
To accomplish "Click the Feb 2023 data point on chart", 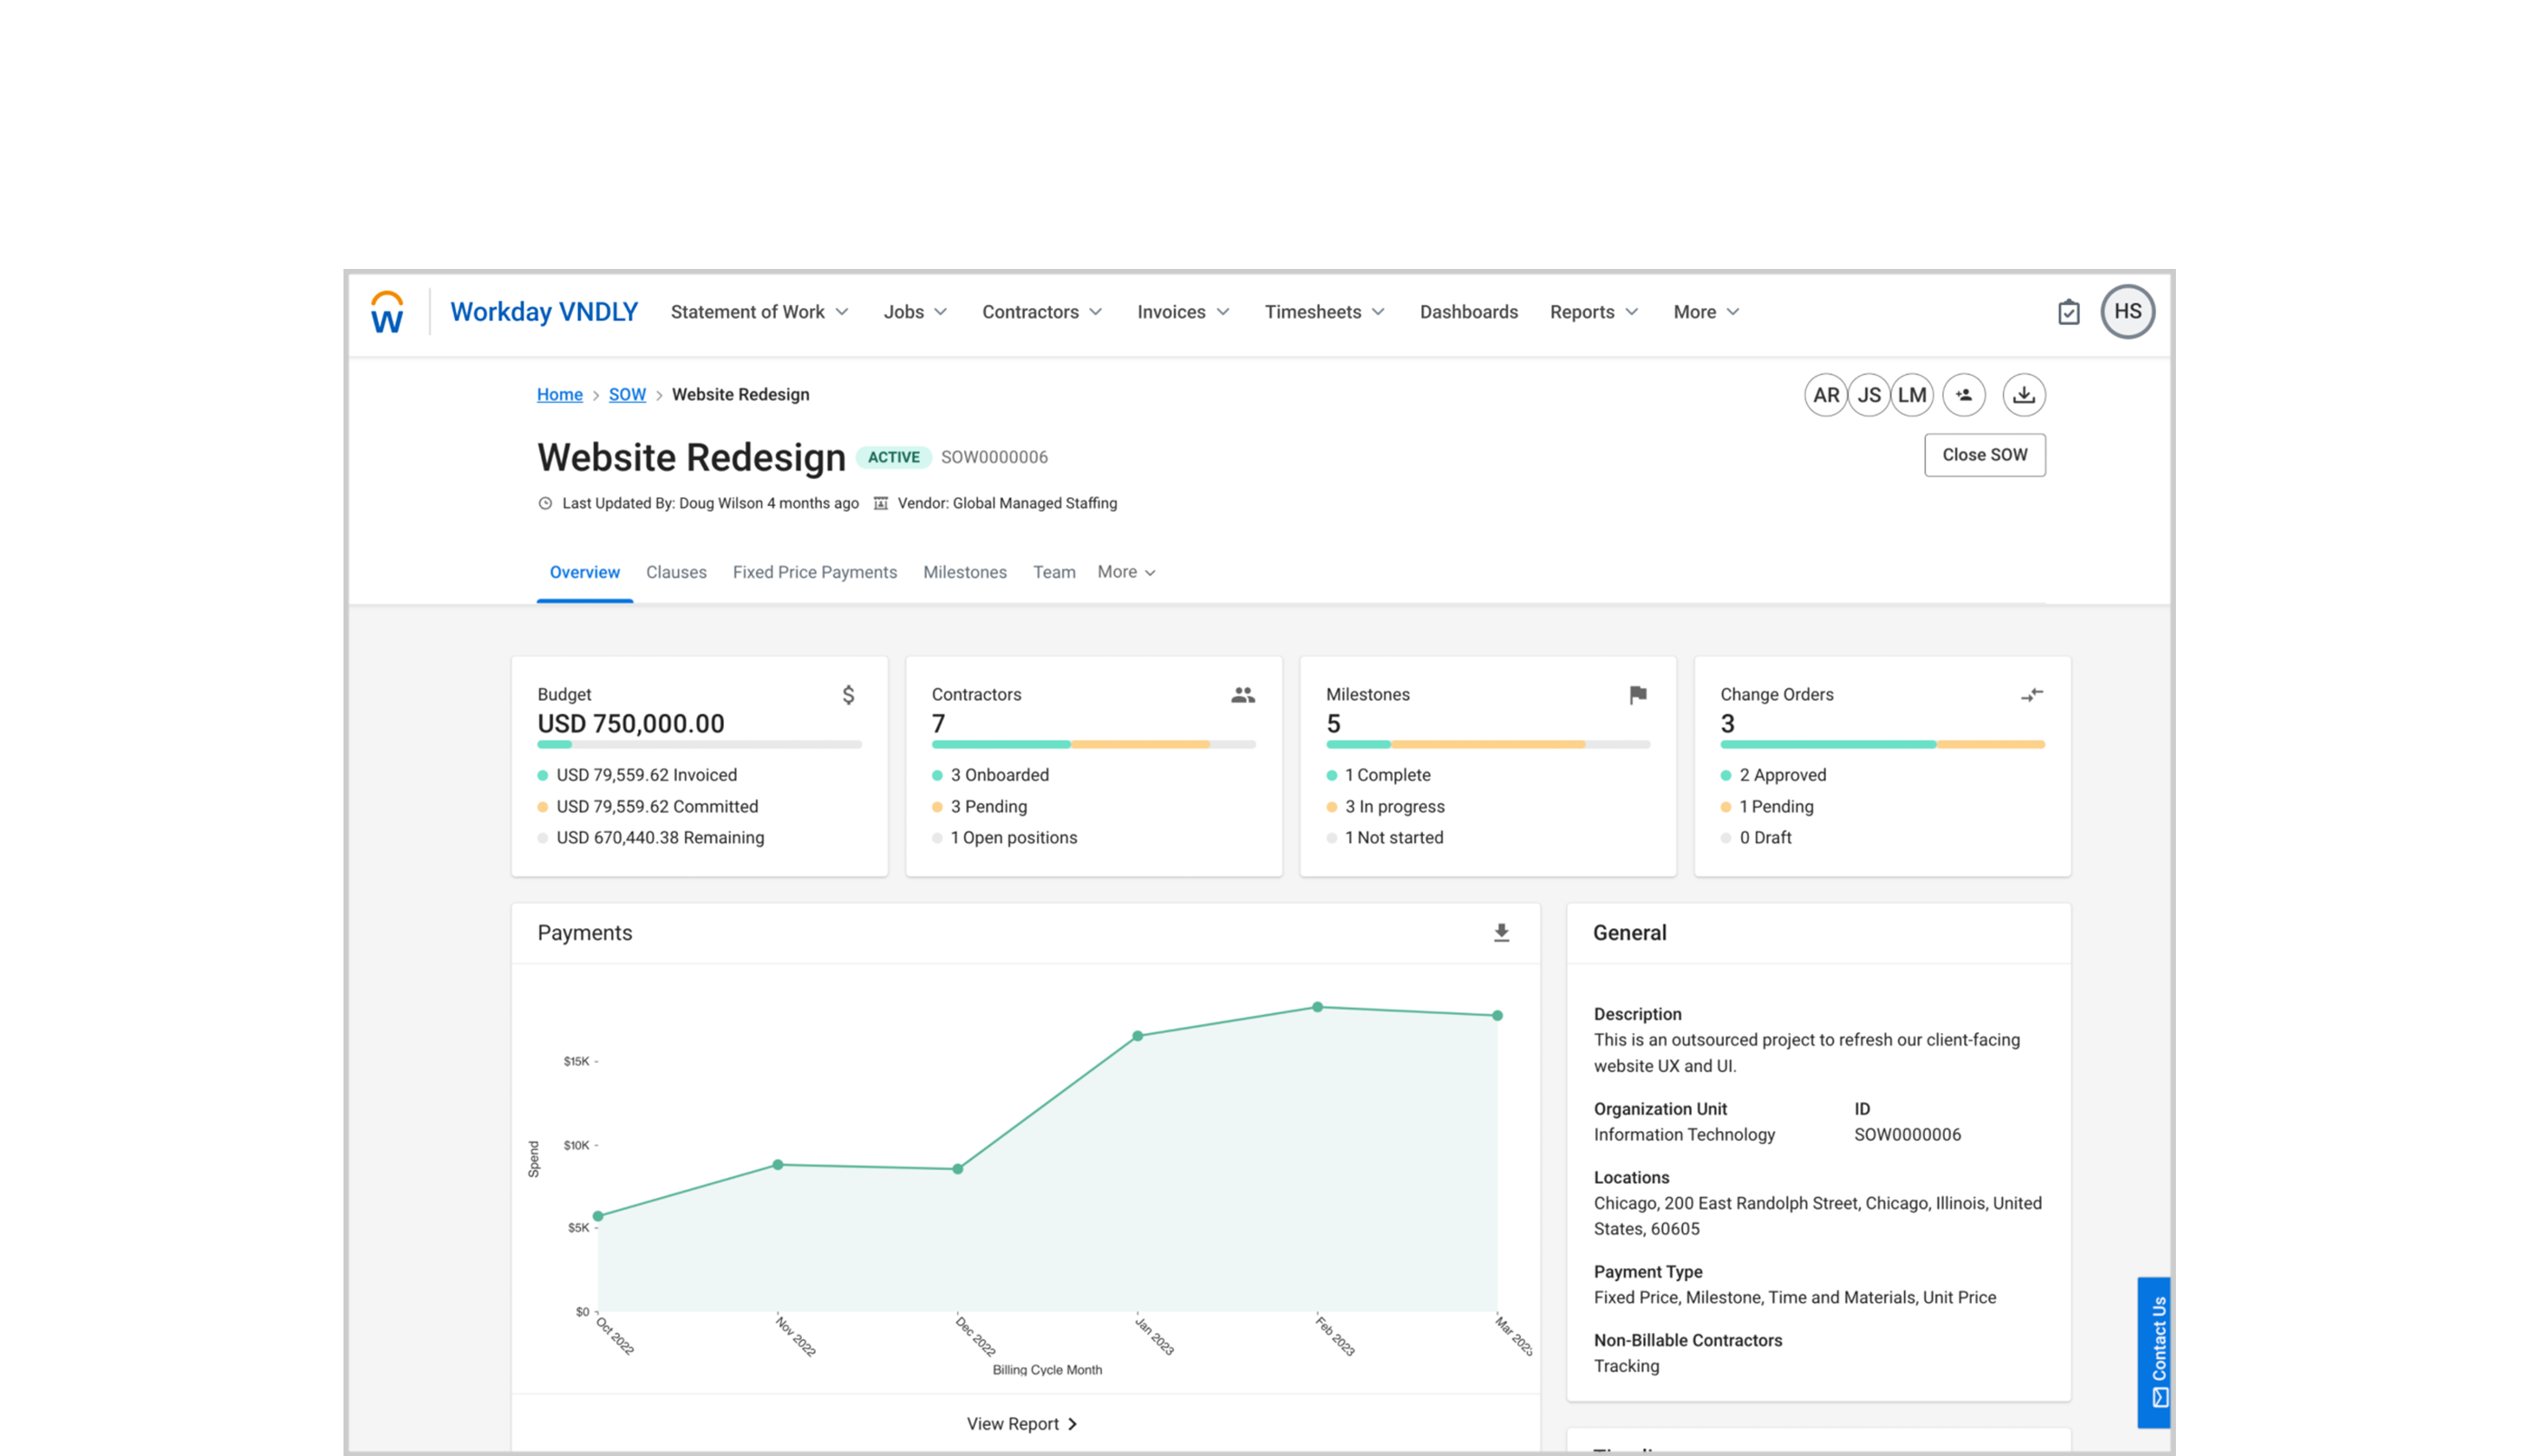I will (x=1317, y=1007).
